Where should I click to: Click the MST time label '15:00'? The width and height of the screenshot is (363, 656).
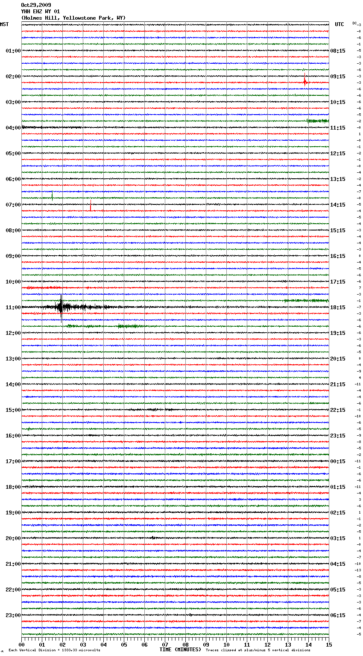click(x=13, y=410)
